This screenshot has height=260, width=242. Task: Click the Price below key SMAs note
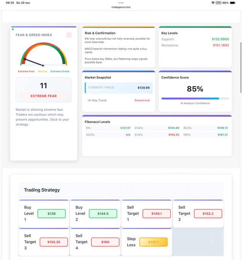point(116,60)
